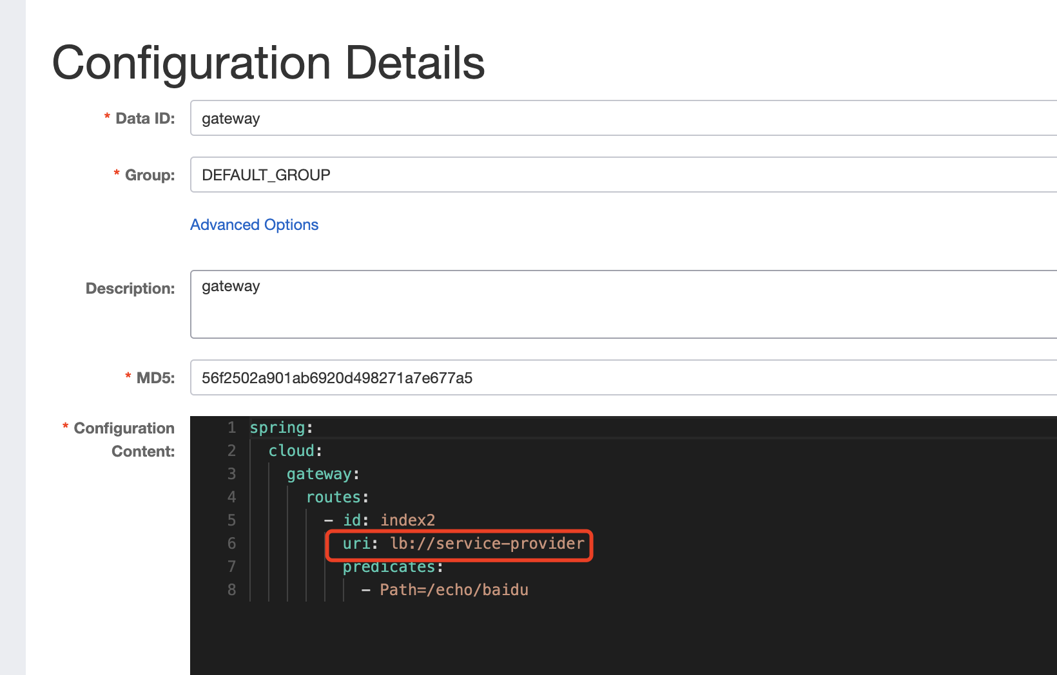Expand the Advanced Options link
Viewport: 1057px width, 675px height.
tap(254, 225)
